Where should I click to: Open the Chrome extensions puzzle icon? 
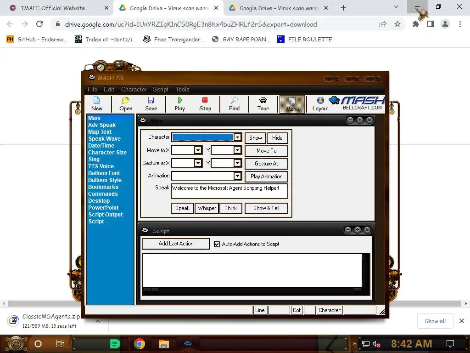coord(415,24)
